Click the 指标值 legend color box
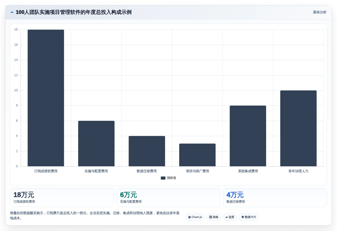The image size is (337, 231). (163, 178)
